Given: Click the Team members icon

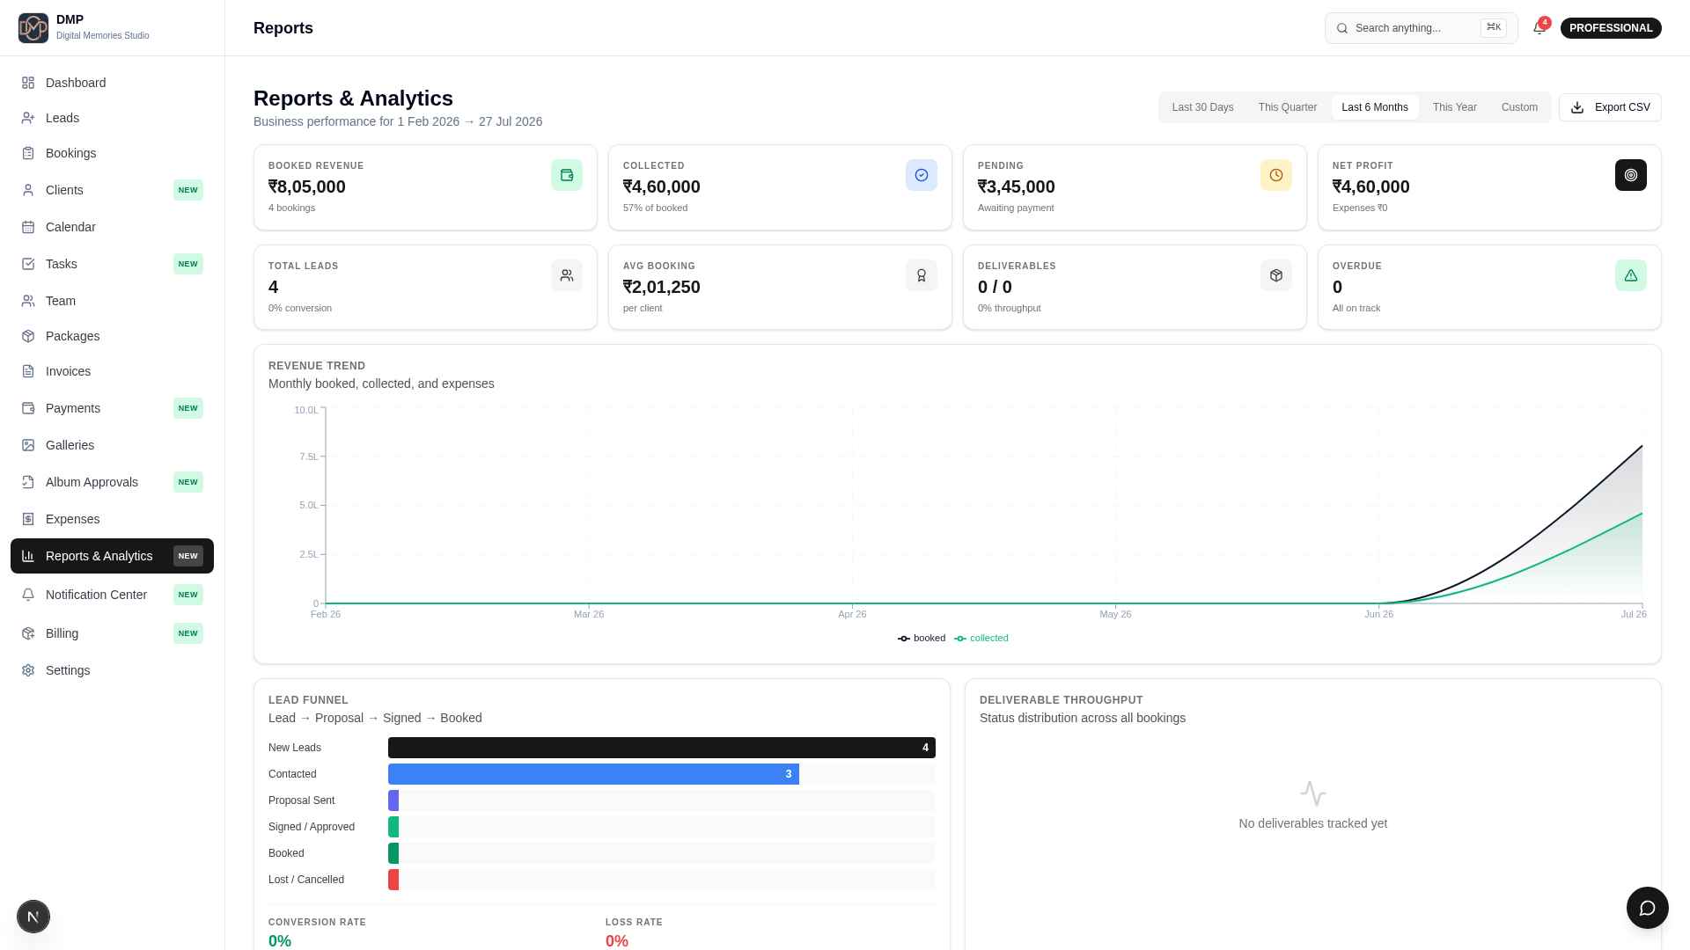Looking at the screenshot, I should [28, 301].
